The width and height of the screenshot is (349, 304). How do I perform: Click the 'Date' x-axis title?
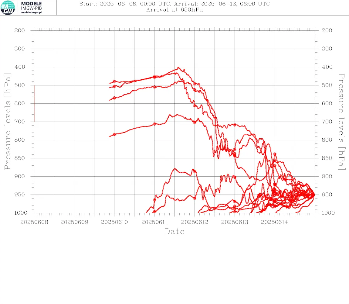click(174, 231)
